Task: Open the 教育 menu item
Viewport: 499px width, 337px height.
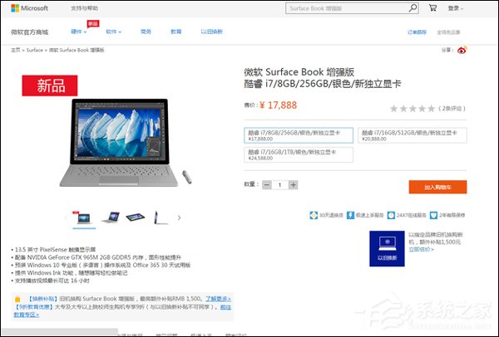Action: click(176, 32)
